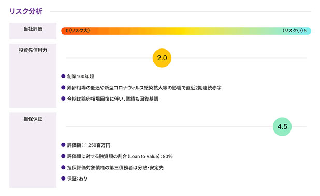
Task: Click the bullet beside Loan to Value line
Action: (x=63, y=156)
